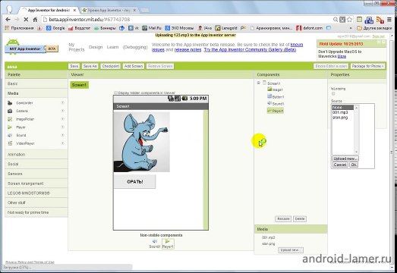Bookmark this page with the star
This screenshot has height=273, width=397.
point(350,20)
